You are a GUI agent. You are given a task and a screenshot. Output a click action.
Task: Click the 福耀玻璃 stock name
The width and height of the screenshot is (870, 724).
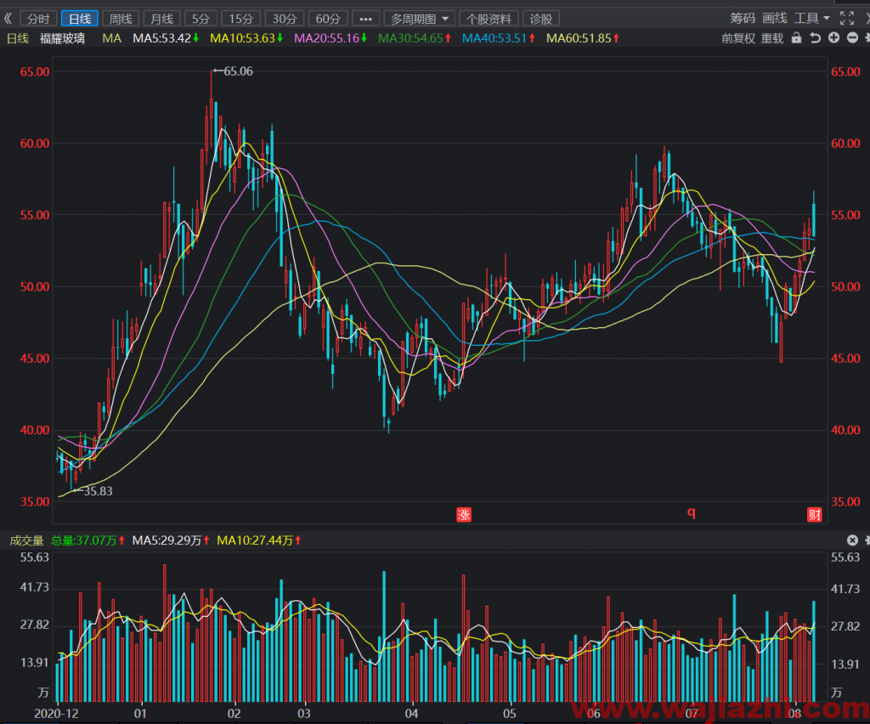[x=62, y=38]
